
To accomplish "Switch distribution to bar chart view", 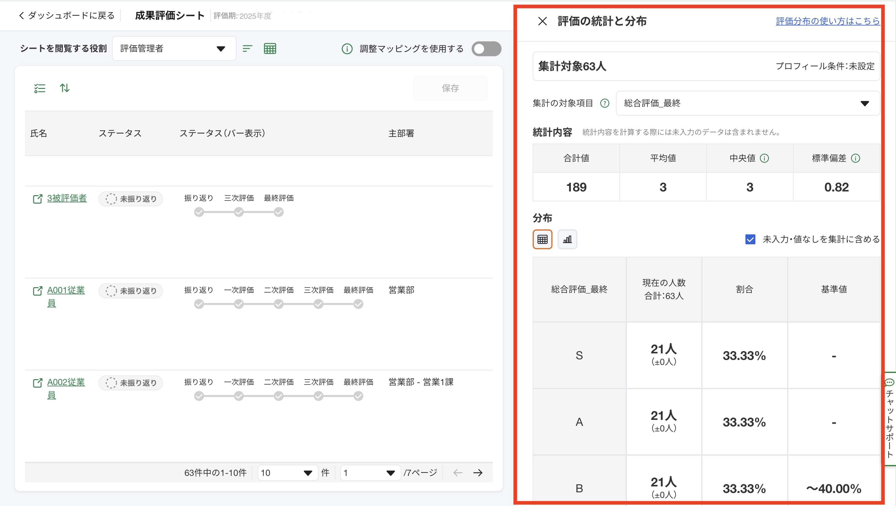I will pos(567,239).
